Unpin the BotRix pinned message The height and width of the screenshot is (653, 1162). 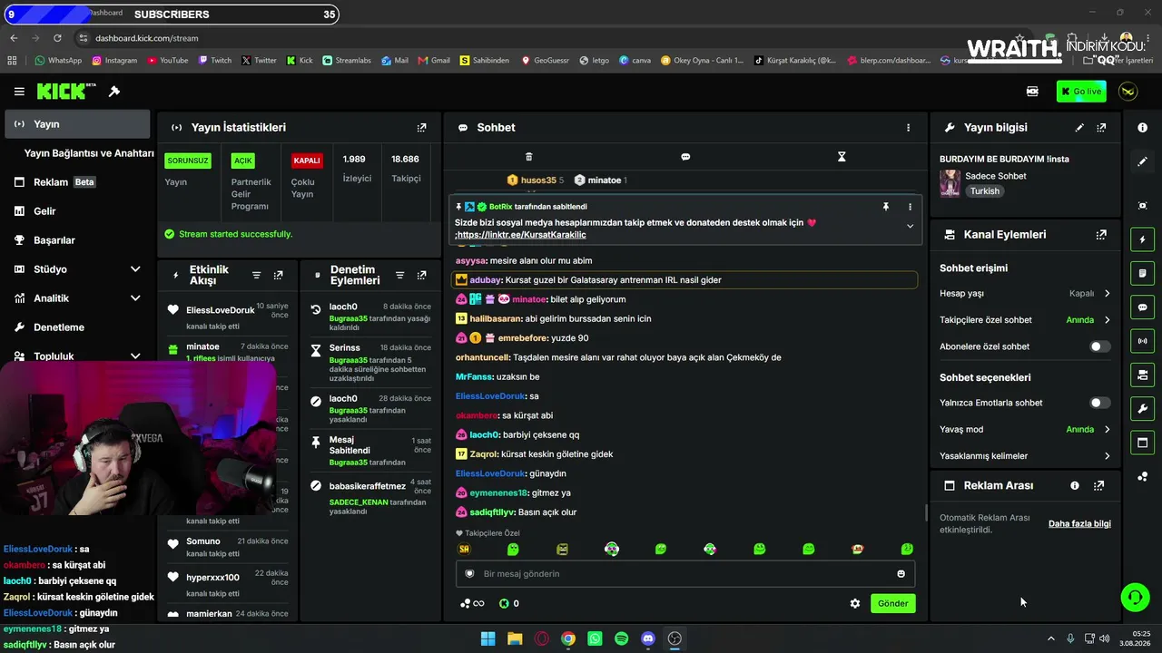tap(886, 207)
